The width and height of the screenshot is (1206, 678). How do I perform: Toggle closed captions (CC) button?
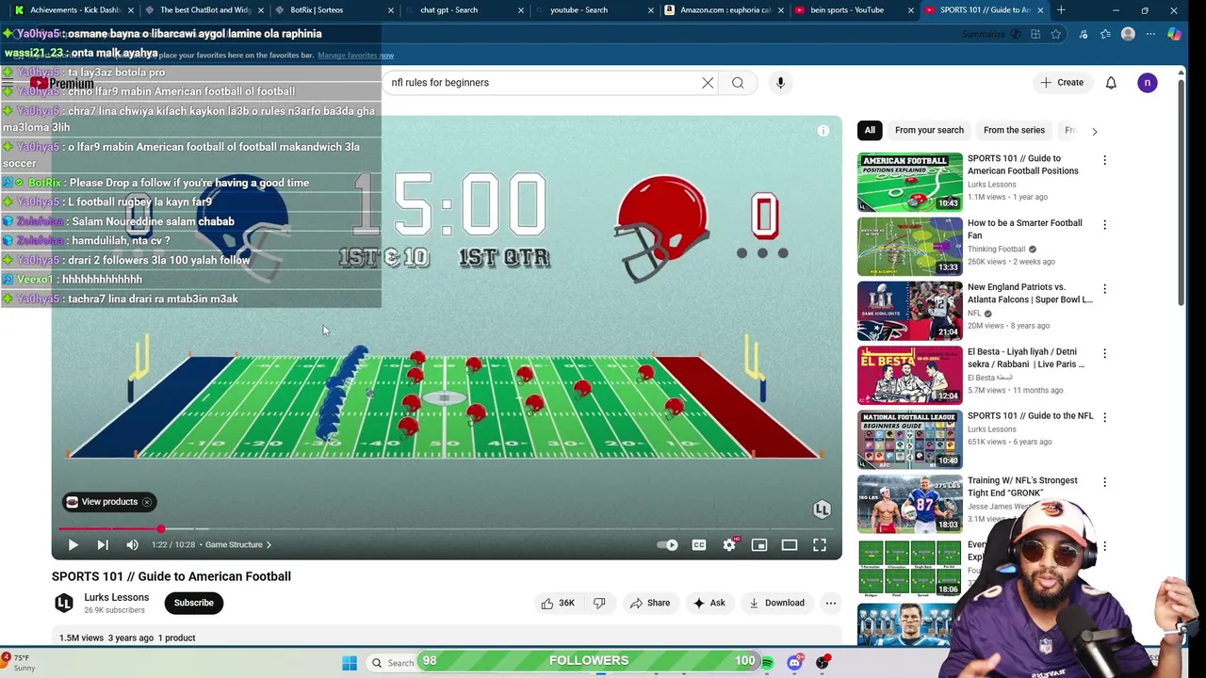699,545
